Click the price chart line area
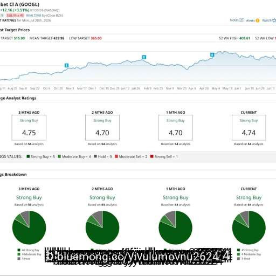This screenshot has height=276, width=276. coord(138,66)
